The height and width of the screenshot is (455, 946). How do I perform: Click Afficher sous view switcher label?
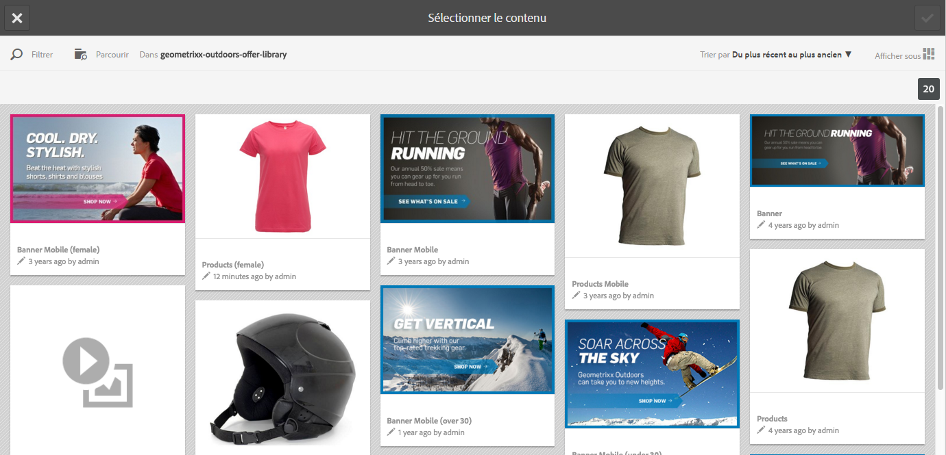click(x=897, y=56)
